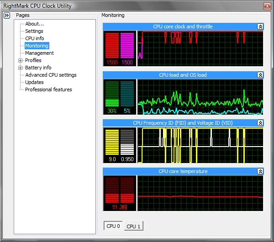The width and height of the screenshot is (274, 242).
Task: Collapse the CPU core temperature panel
Action: 260,171
